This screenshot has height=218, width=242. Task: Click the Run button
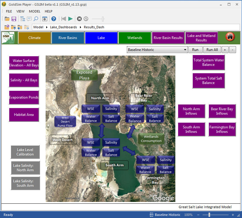point(195,50)
